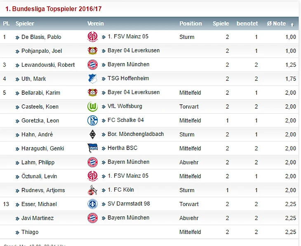The height and width of the screenshot is (246, 301).
Task: Sort the table by the Spiele column
Action: [x=221, y=23]
